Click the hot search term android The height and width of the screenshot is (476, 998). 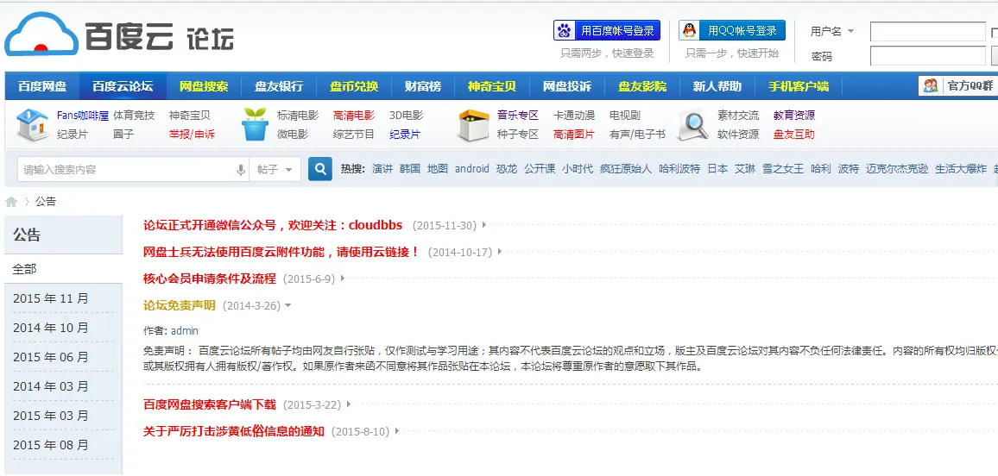[471, 169]
